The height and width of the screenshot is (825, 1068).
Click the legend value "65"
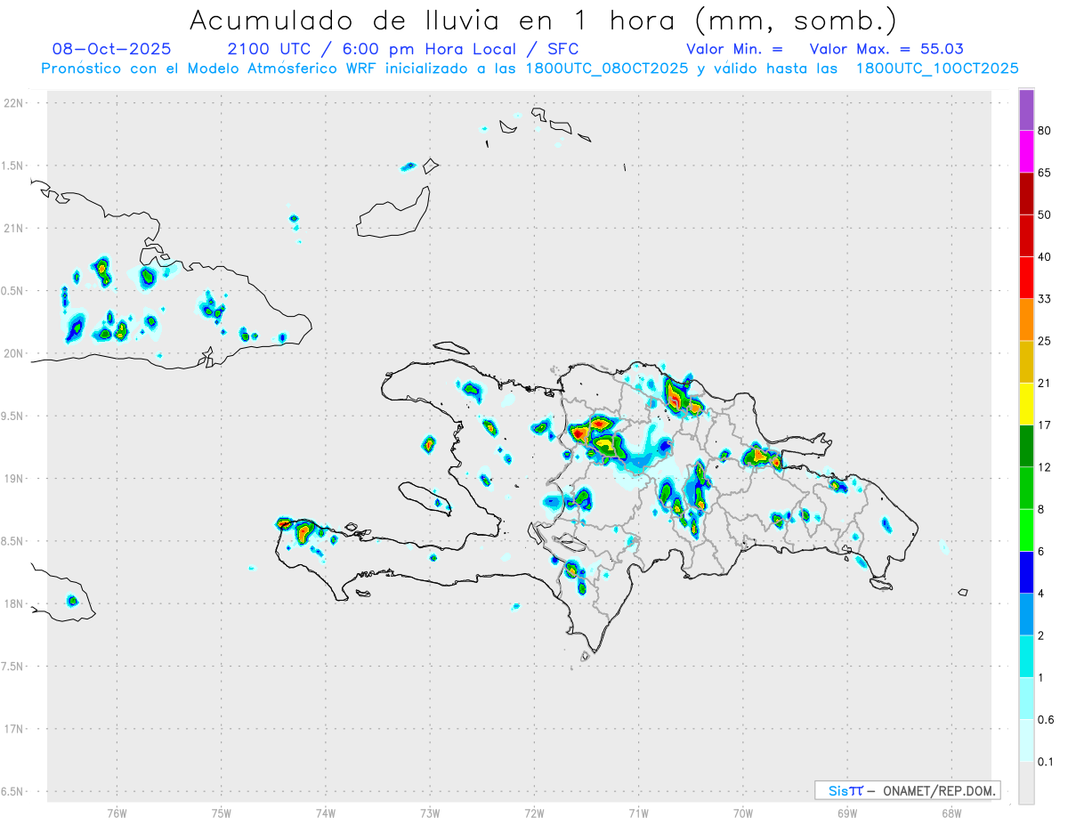1045,173
